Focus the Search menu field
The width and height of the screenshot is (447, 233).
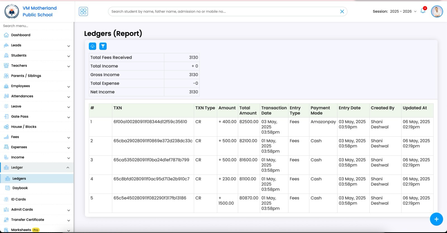pos(37,26)
